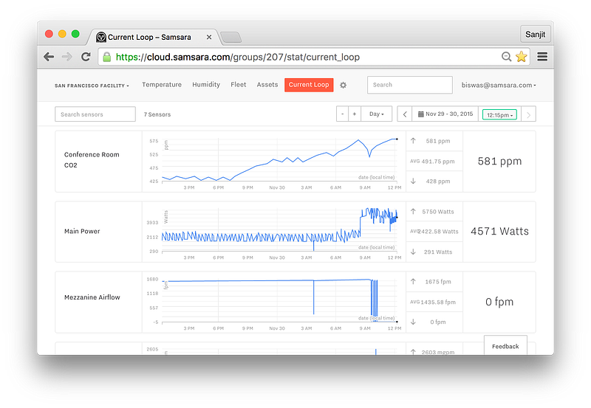This screenshot has height=408, width=591.
Task: Switch to the Humidity tab
Action: (206, 85)
